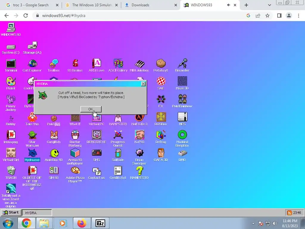This screenshot has height=229, width=305.
Task: Open the MANIFESTO question mark icon
Action: click(x=139, y=173)
